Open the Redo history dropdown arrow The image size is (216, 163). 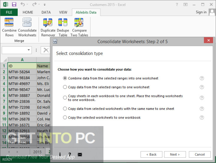pos(39,5)
